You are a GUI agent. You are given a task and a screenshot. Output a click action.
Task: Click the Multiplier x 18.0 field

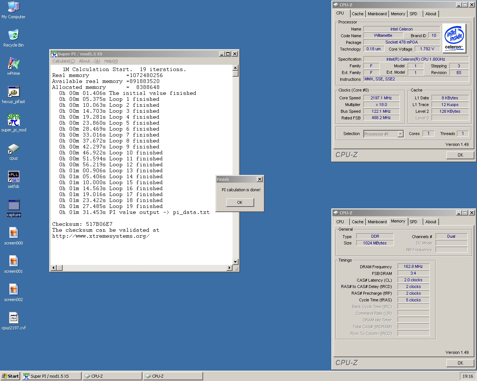(x=381, y=105)
